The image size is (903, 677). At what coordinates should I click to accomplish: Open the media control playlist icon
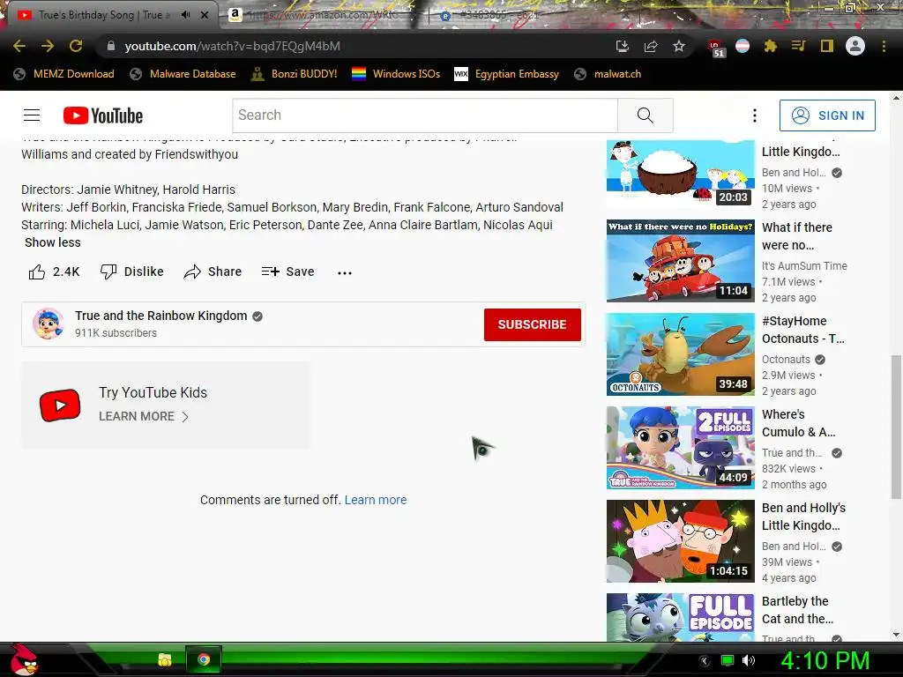pos(798,46)
